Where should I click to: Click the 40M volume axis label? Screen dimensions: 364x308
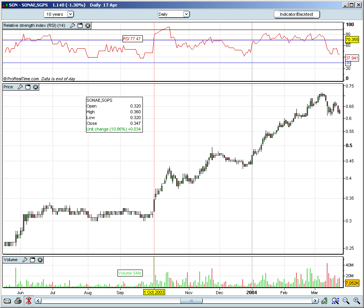coord(350,265)
